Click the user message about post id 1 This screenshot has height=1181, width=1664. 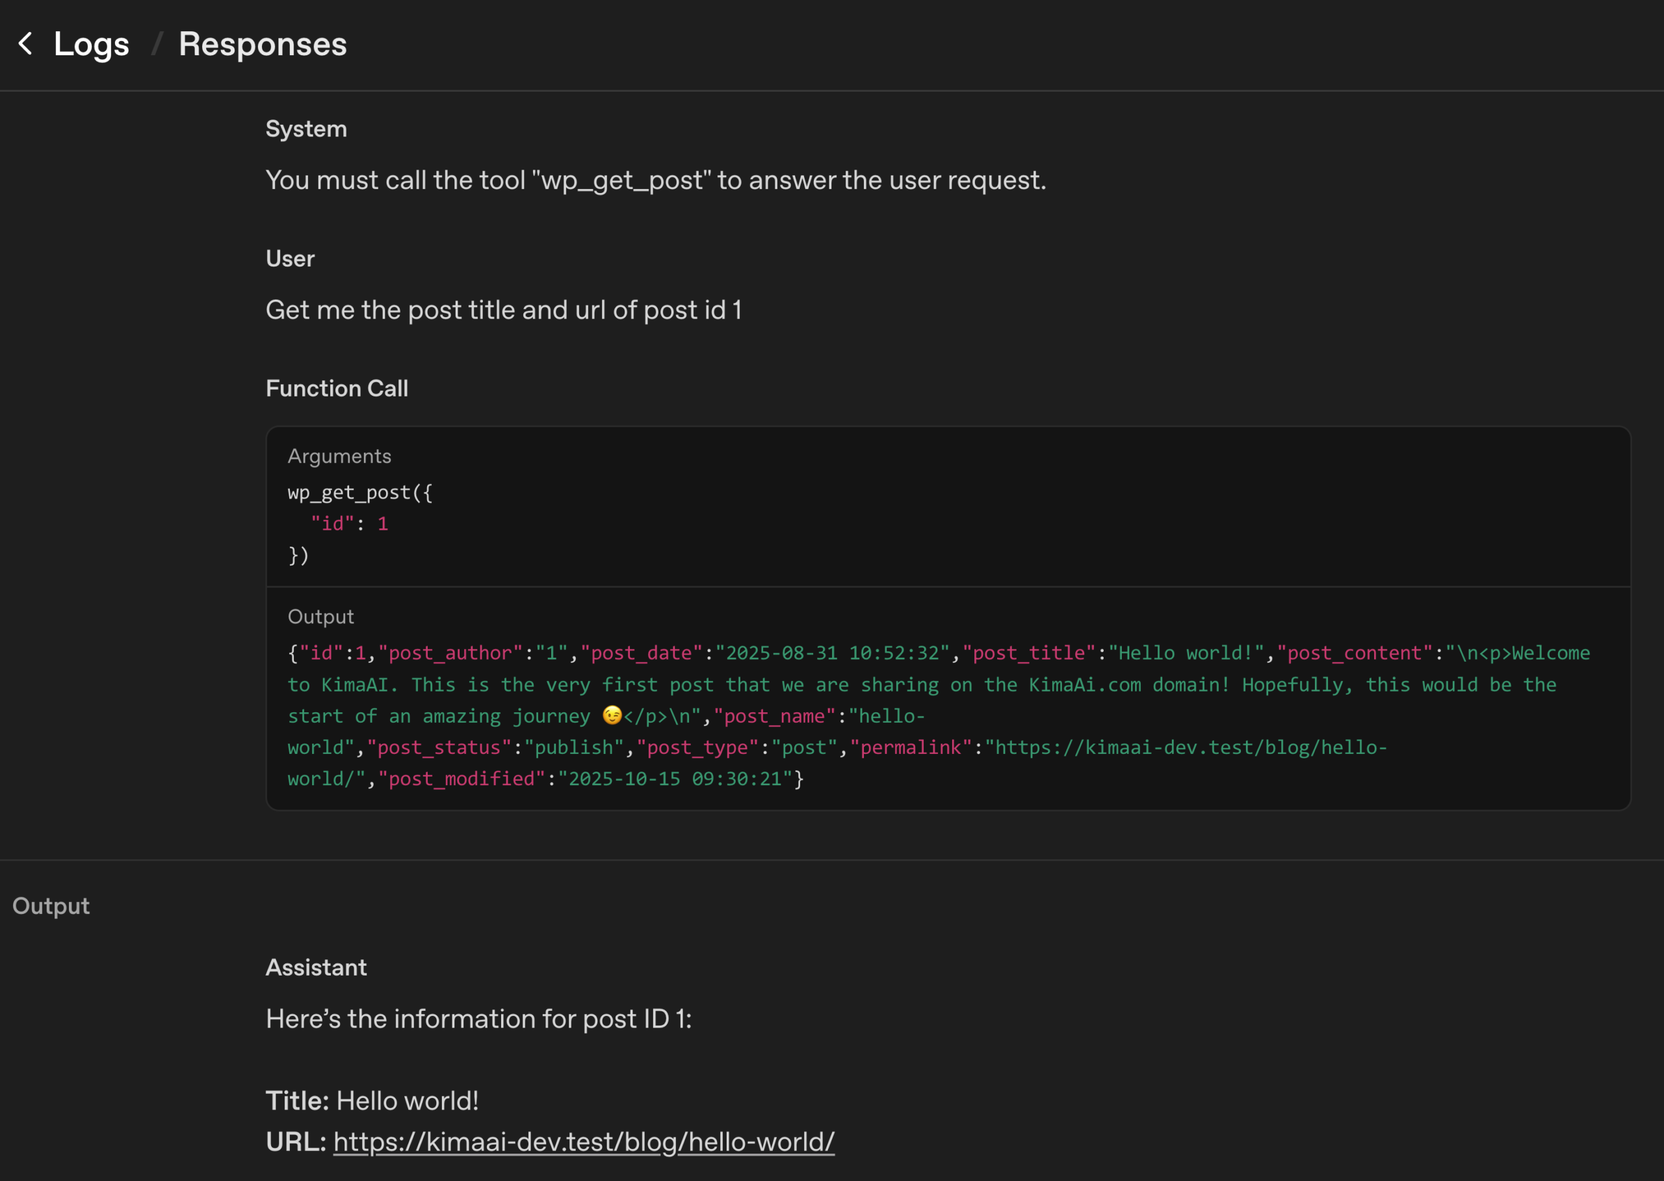pos(503,311)
